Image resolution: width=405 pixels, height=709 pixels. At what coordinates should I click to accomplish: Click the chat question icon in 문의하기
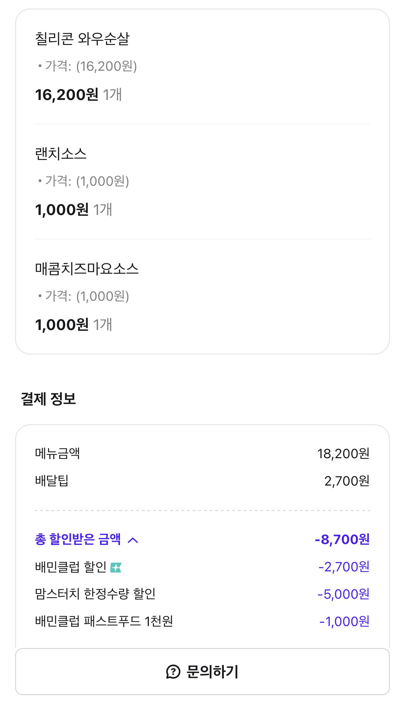(173, 672)
